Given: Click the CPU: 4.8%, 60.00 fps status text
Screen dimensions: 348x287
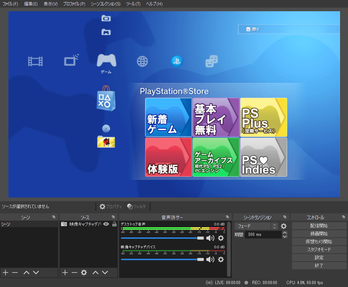Looking at the screenshot, I should click(x=304, y=283).
